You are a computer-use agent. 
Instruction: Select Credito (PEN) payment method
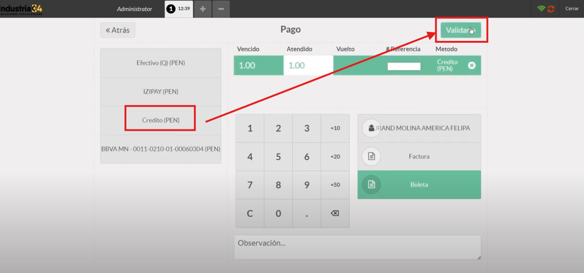[161, 120]
